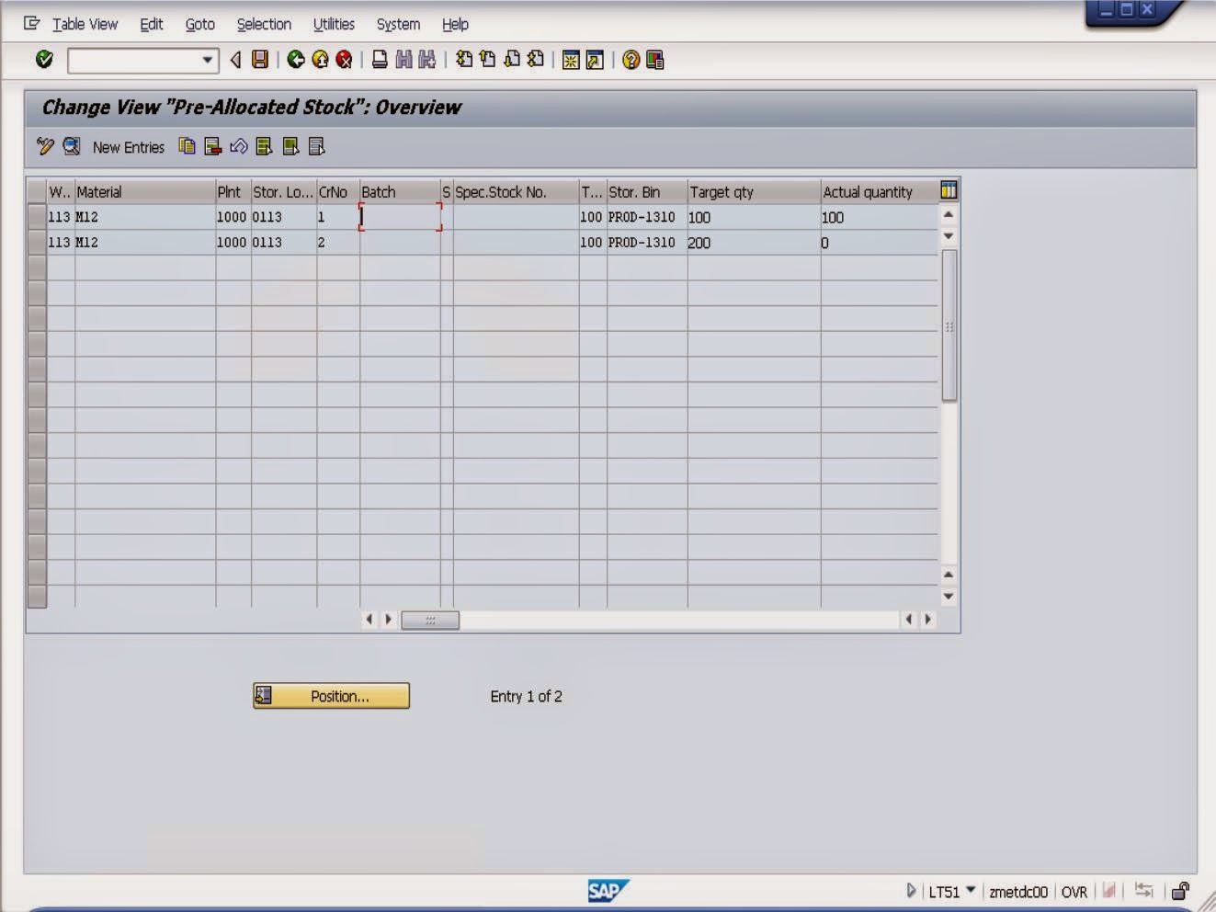Delete the selected row with Delete Line icon

click(211, 147)
